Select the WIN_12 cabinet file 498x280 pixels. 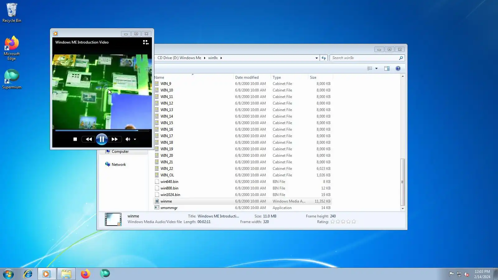(x=242, y=103)
